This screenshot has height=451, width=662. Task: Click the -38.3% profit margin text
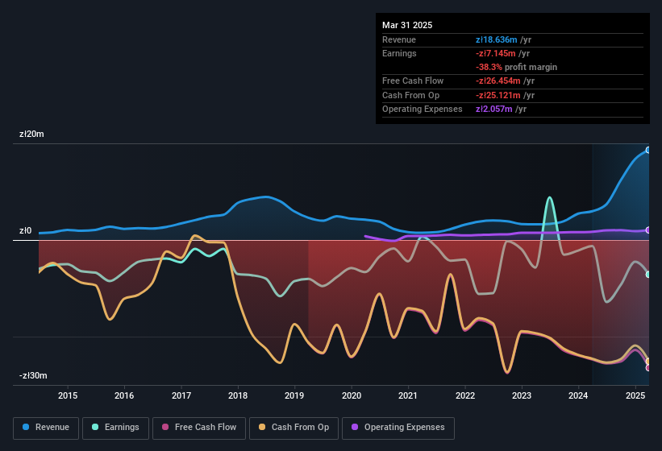516,67
